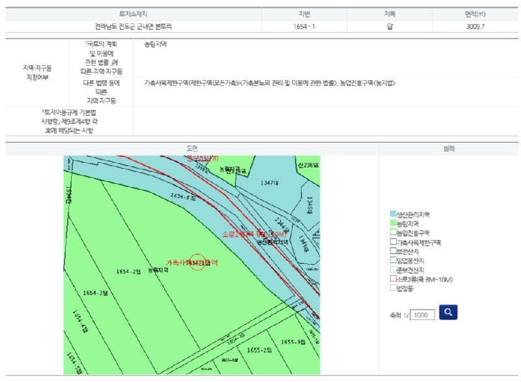Click the 법정동 legend box
This screenshot has height=382, width=521.
[x=393, y=288]
